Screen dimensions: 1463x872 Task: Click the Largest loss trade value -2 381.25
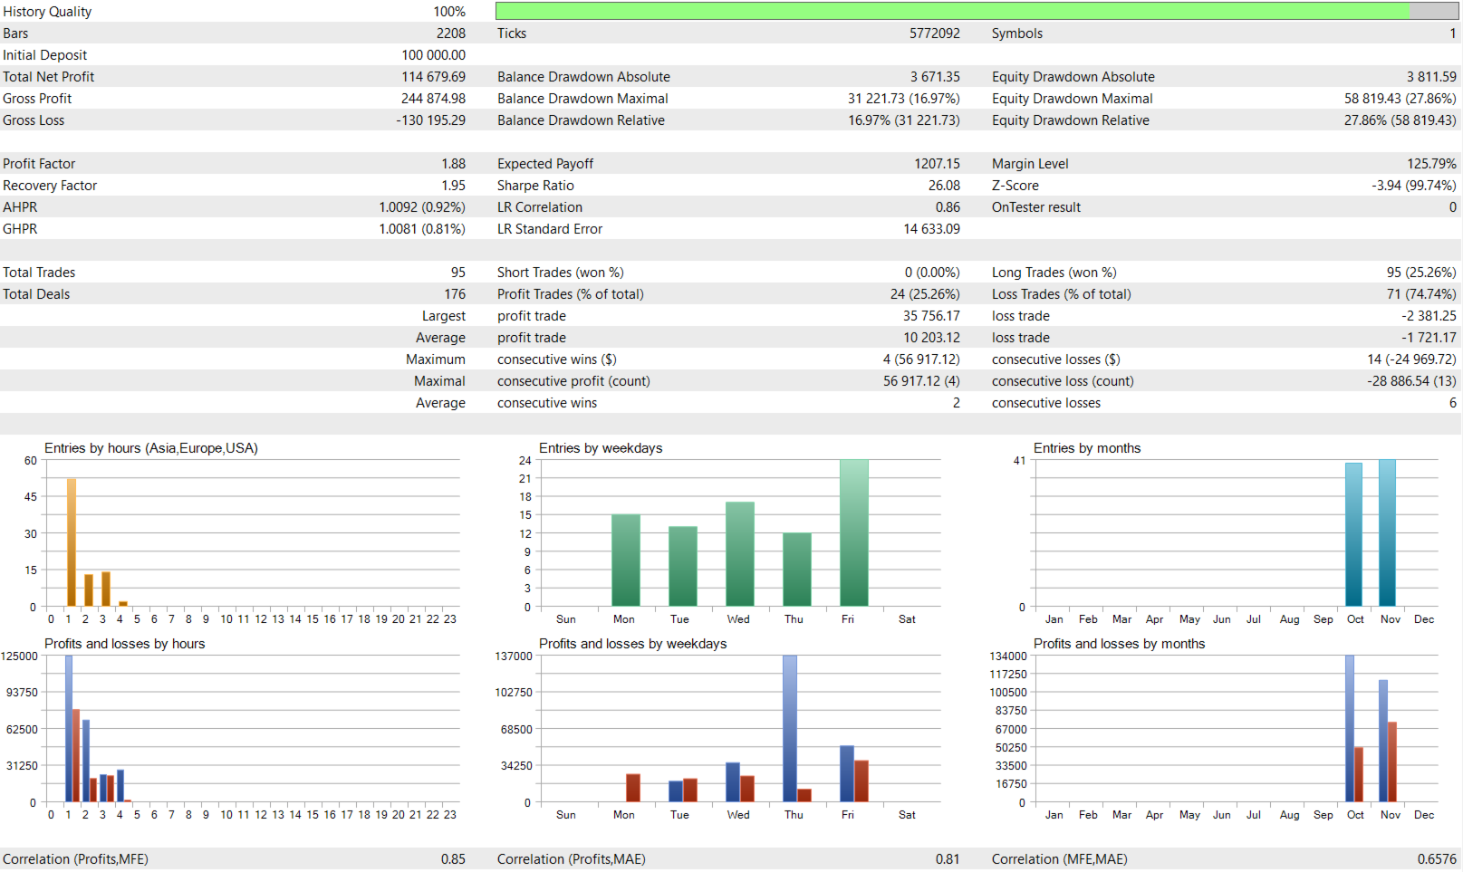point(1429,316)
